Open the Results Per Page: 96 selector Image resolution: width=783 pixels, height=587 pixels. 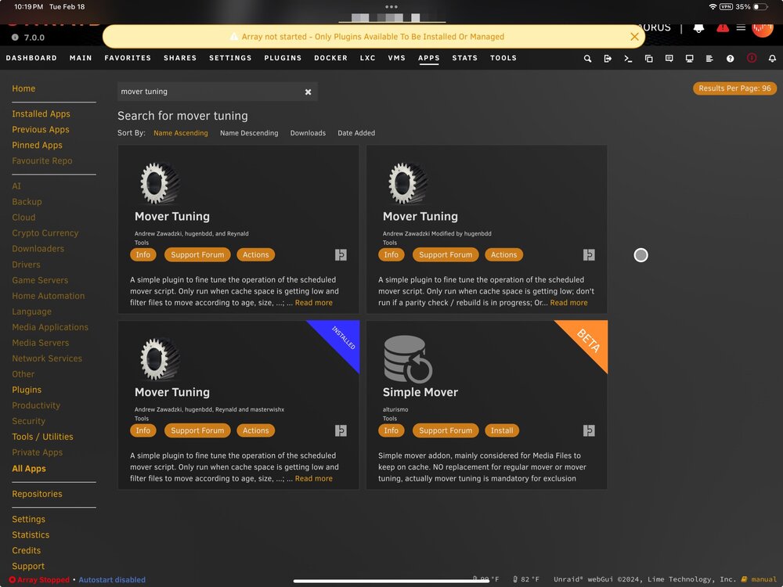click(x=734, y=88)
